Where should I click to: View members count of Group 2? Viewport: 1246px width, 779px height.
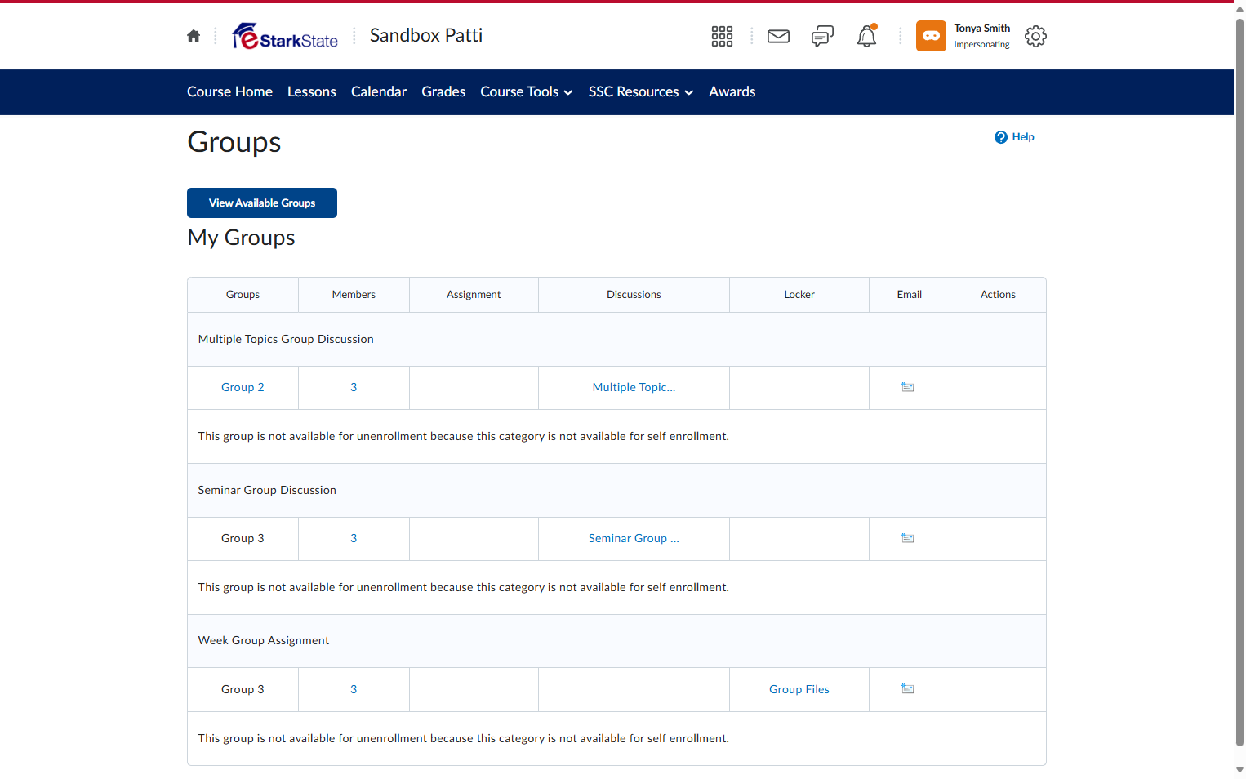click(x=354, y=387)
